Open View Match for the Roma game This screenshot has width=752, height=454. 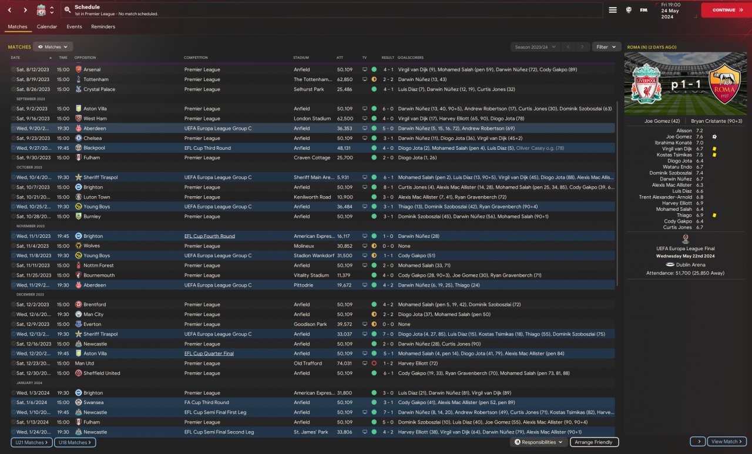[x=727, y=441]
